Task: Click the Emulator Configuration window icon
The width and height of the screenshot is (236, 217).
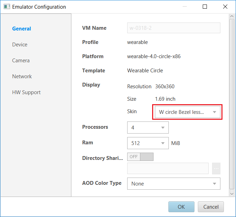Action: pos(7,7)
